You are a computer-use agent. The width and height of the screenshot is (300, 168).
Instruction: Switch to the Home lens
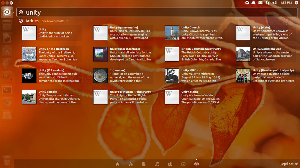117,164
